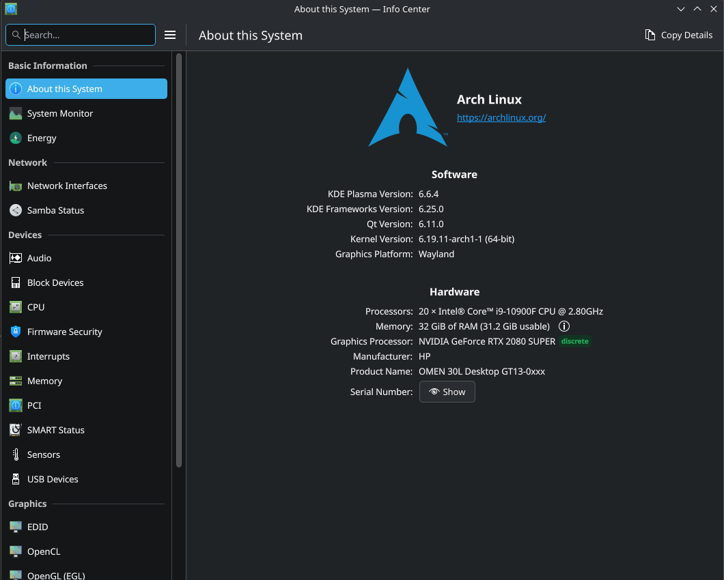Viewport: 724px width, 580px height.
Task: Click the Network section header
Action: [x=28, y=162]
